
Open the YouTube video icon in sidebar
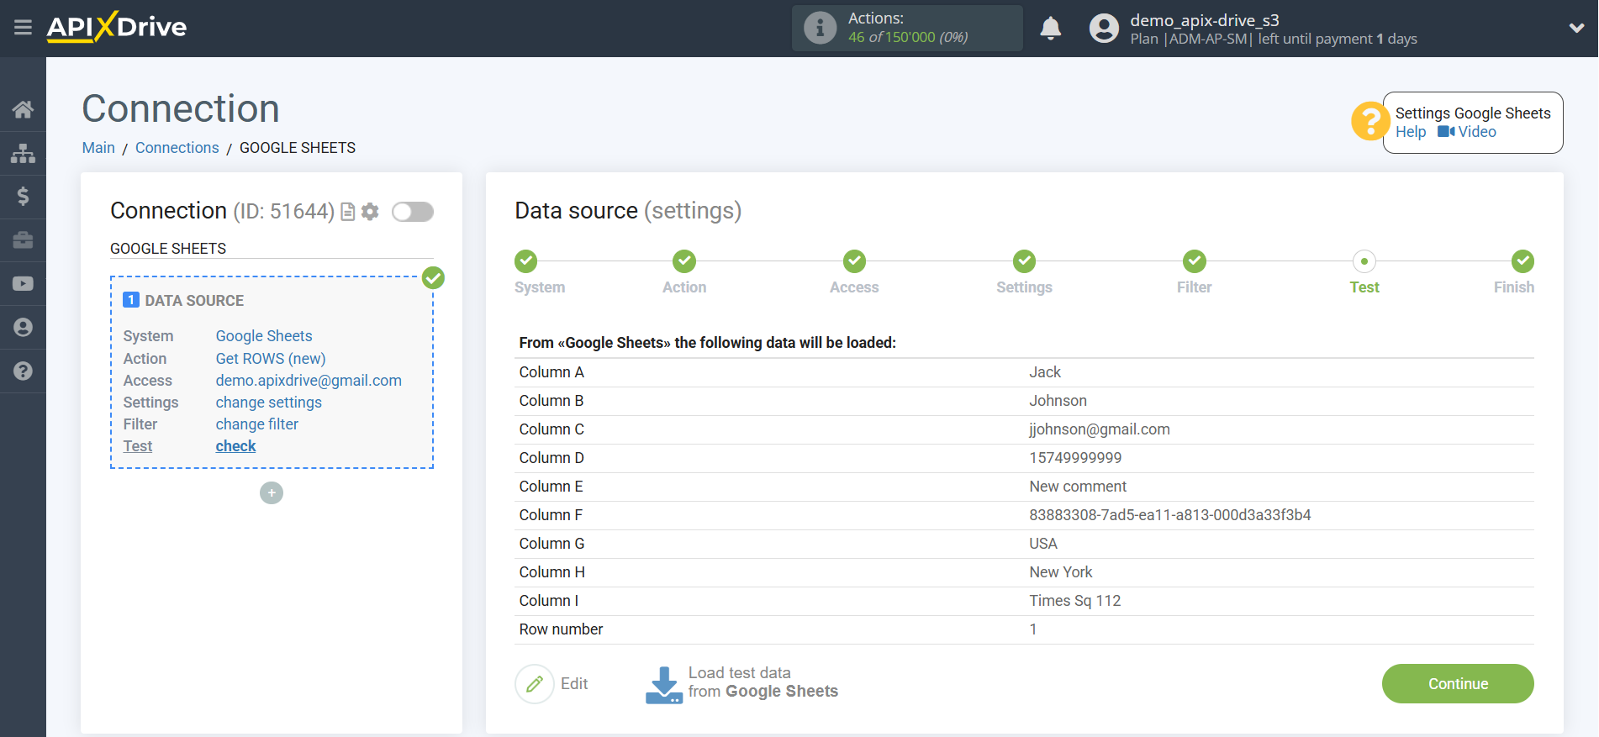[x=23, y=284]
